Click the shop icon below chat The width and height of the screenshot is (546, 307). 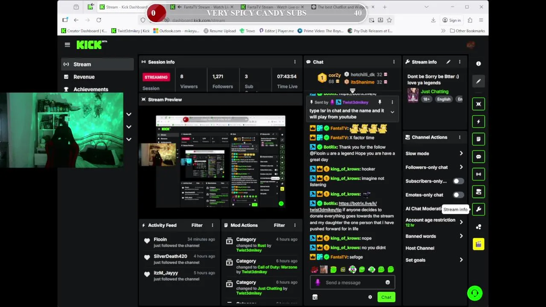click(x=315, y=297)
